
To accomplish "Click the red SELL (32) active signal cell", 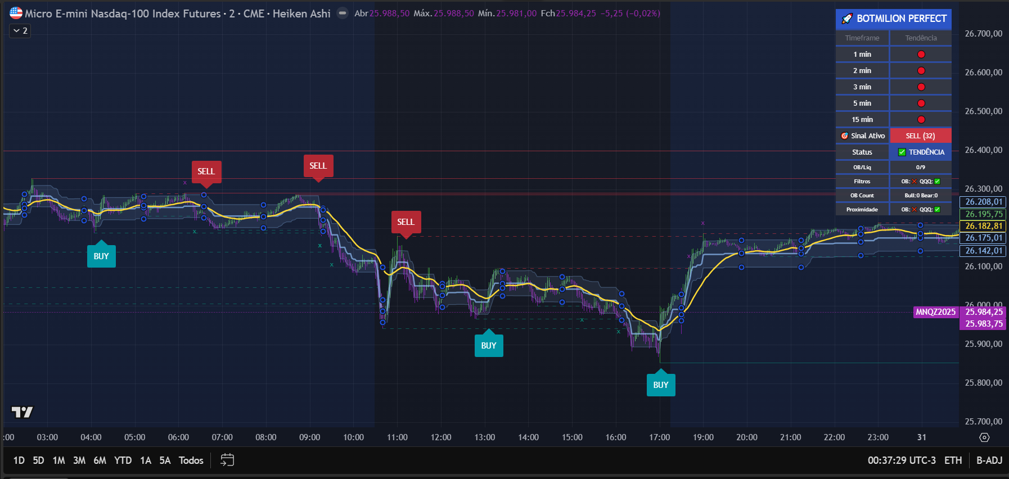I will click(x=920, y=135).
